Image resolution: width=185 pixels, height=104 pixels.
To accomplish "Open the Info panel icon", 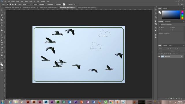I will tap(156, 14).
